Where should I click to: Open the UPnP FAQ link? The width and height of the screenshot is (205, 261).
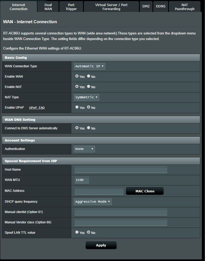[x=37, y=108]
